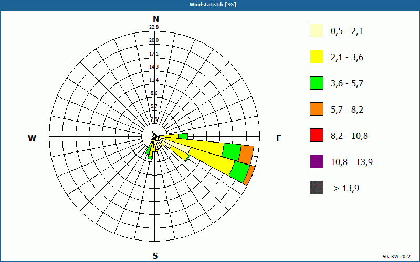Viewport: 420px width, 262px height.
Task: Click the legend label 8,2 - 10,8
Action: pos(349,136)
